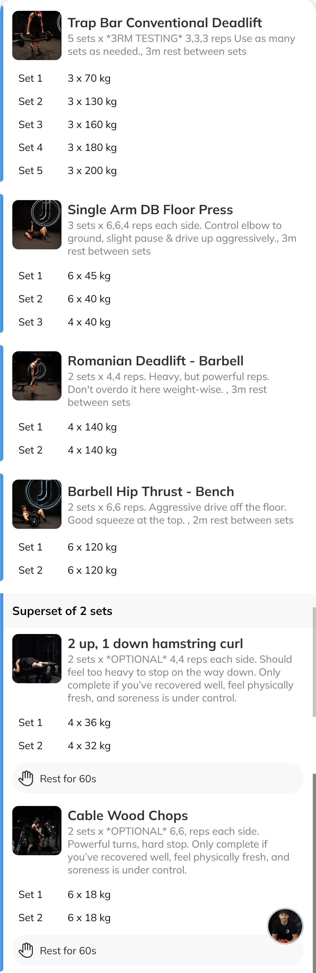
Task: Select the Cable Wood Chops title
Action: [x=128, y=815]
